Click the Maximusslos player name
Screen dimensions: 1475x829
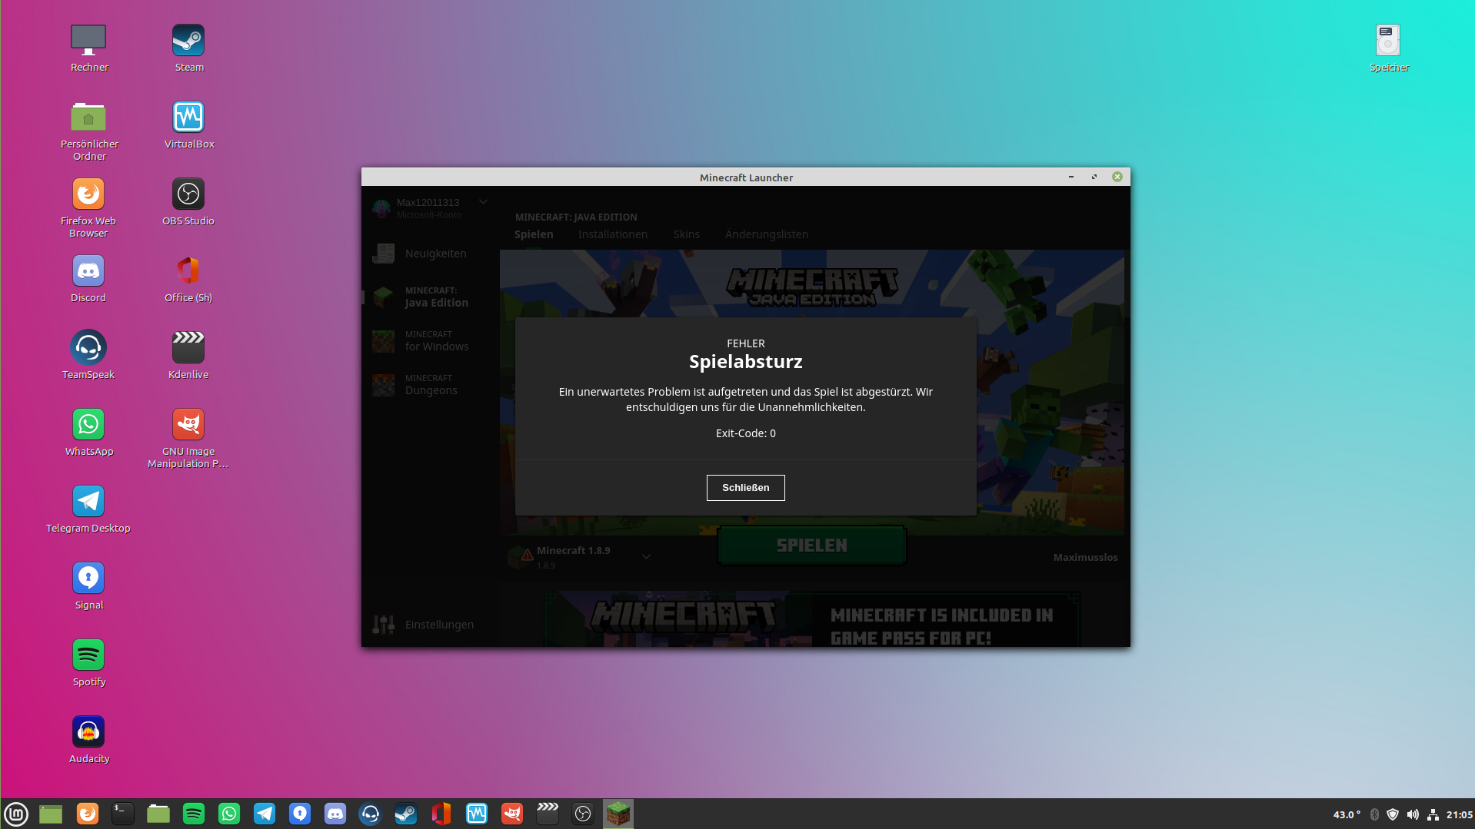1085,558
